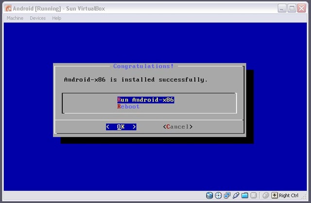This screenshot has height=203, width=311.
Task: Open the Devices menu
Action: [38, 18]
